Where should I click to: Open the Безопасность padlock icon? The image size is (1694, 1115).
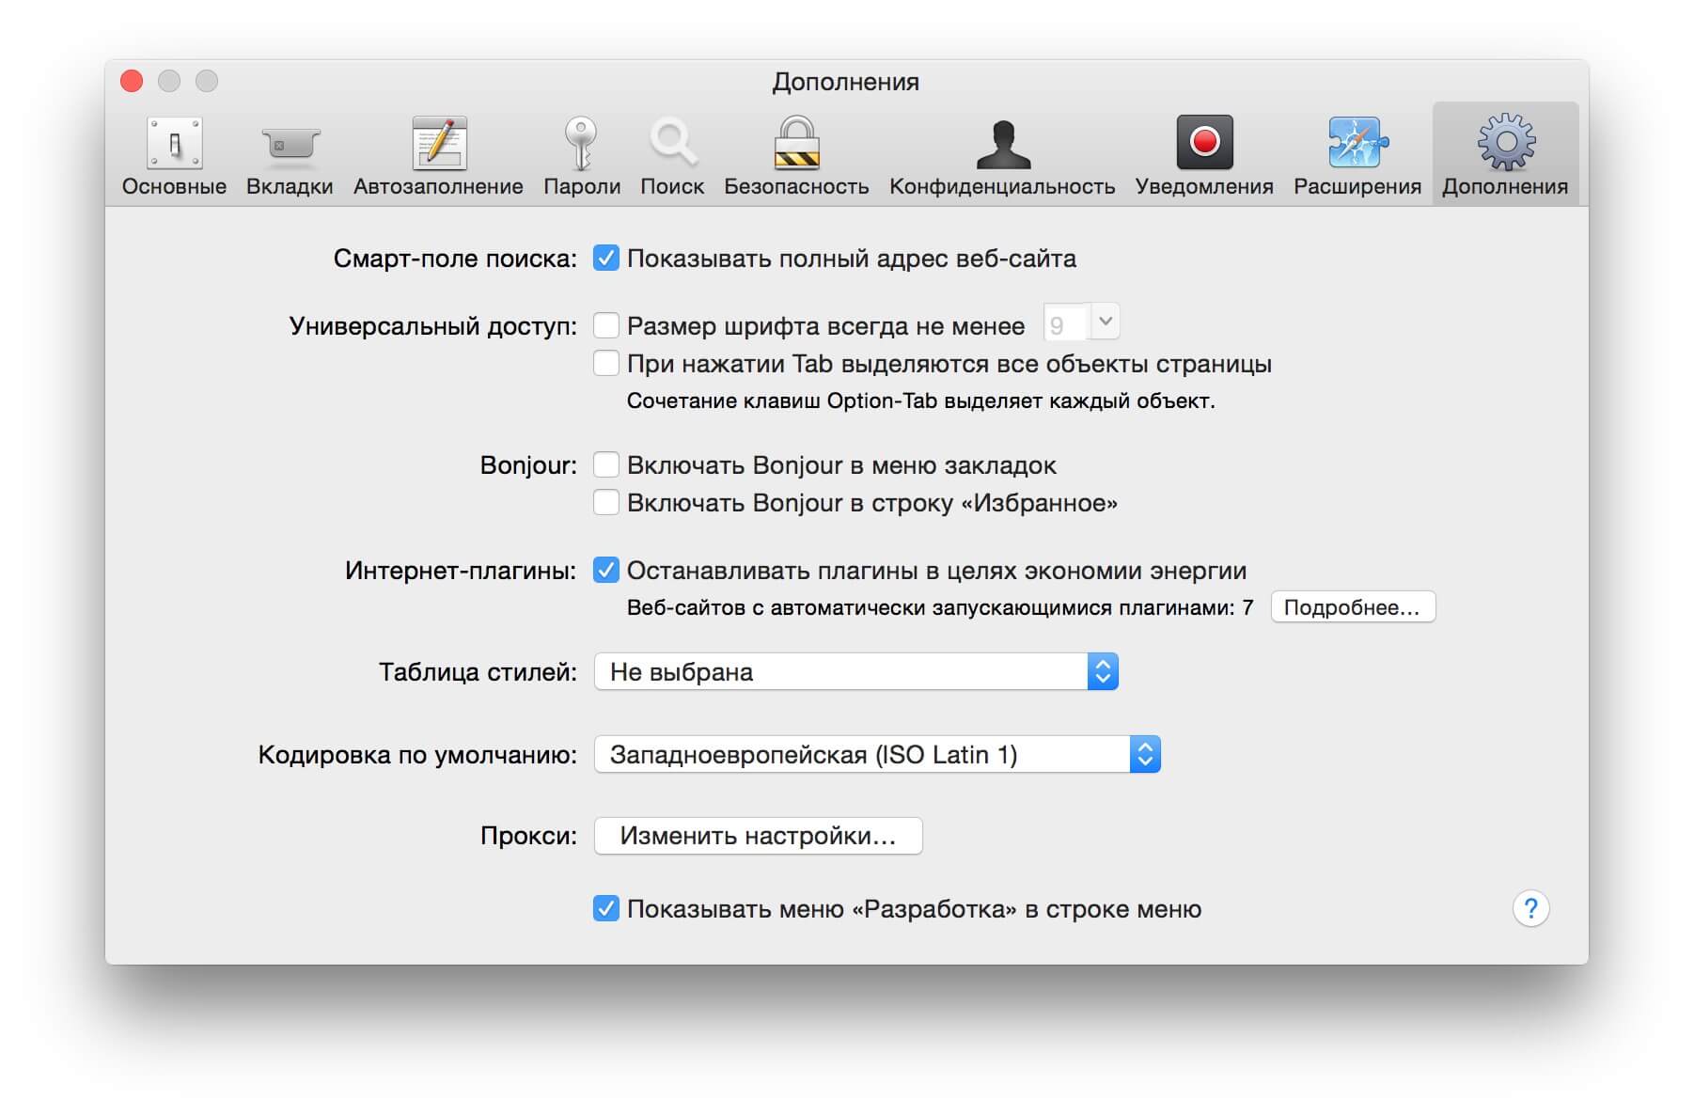(796, 143)
